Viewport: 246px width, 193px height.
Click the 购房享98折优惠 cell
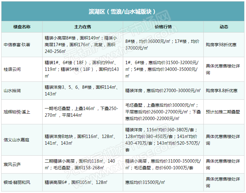[221, 45]
